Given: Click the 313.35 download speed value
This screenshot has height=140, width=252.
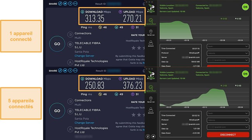Looking at the screenshot, I should tap(95, 19).
